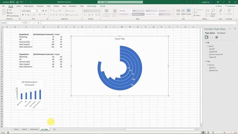Click the Save icon in title bar
The image size is (238, 134).
point(17,2)
